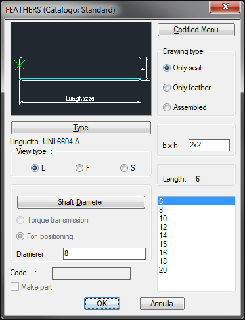This screenshot has width=245, height=320.
Task: Click the Diamerer value field
Action: tap(104, 253)
